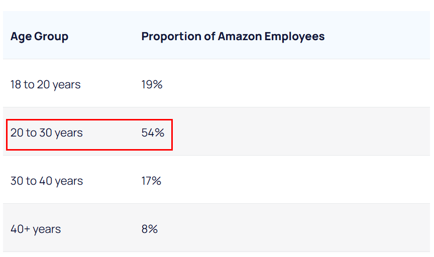Click the 8% value cell
This screenshot has width=434, height=257.
click(x=150, y=229)
